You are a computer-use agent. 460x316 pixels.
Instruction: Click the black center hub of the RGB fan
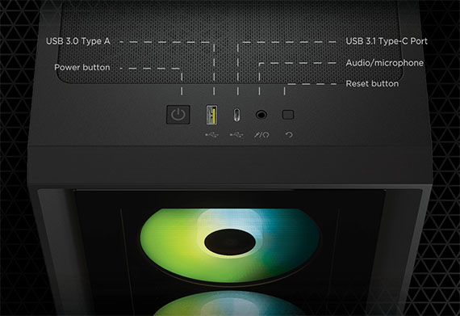pos(230,242)
